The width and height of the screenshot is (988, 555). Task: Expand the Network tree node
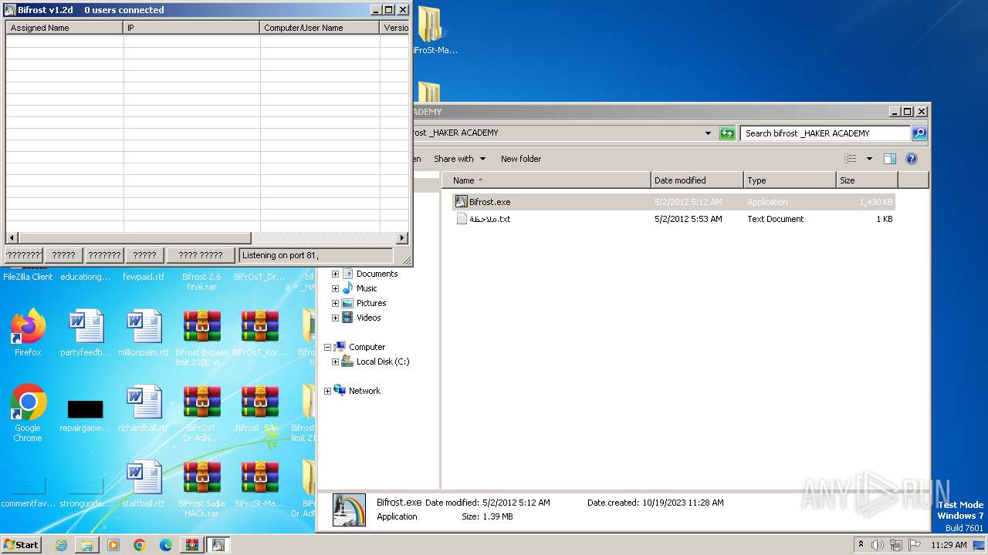[x=327, y=391]
